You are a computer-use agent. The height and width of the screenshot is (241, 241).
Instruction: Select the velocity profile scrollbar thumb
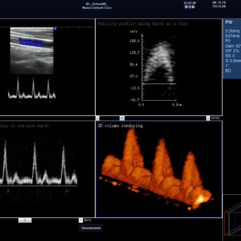point(122,118)
